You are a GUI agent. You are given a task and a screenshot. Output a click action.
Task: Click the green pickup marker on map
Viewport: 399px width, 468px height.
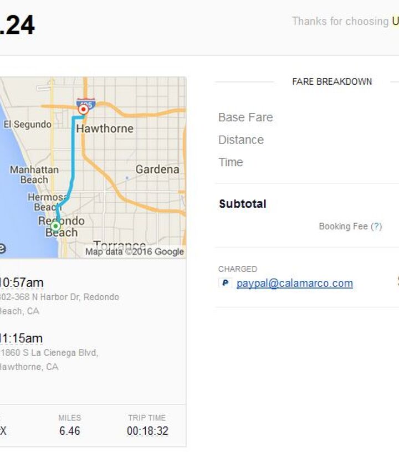(55, 226)
